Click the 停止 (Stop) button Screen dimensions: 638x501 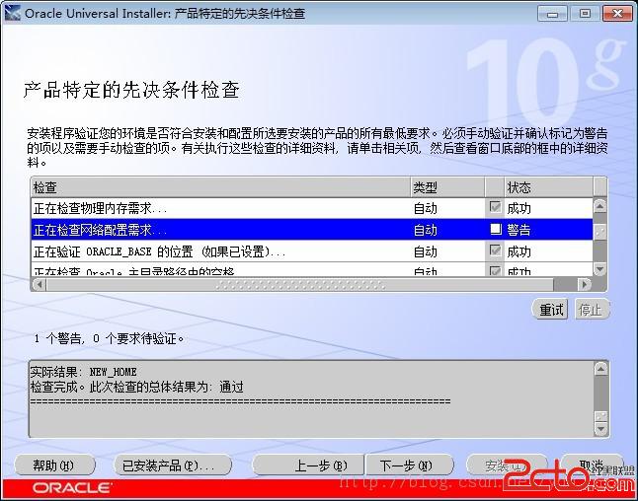click(591, 310)
